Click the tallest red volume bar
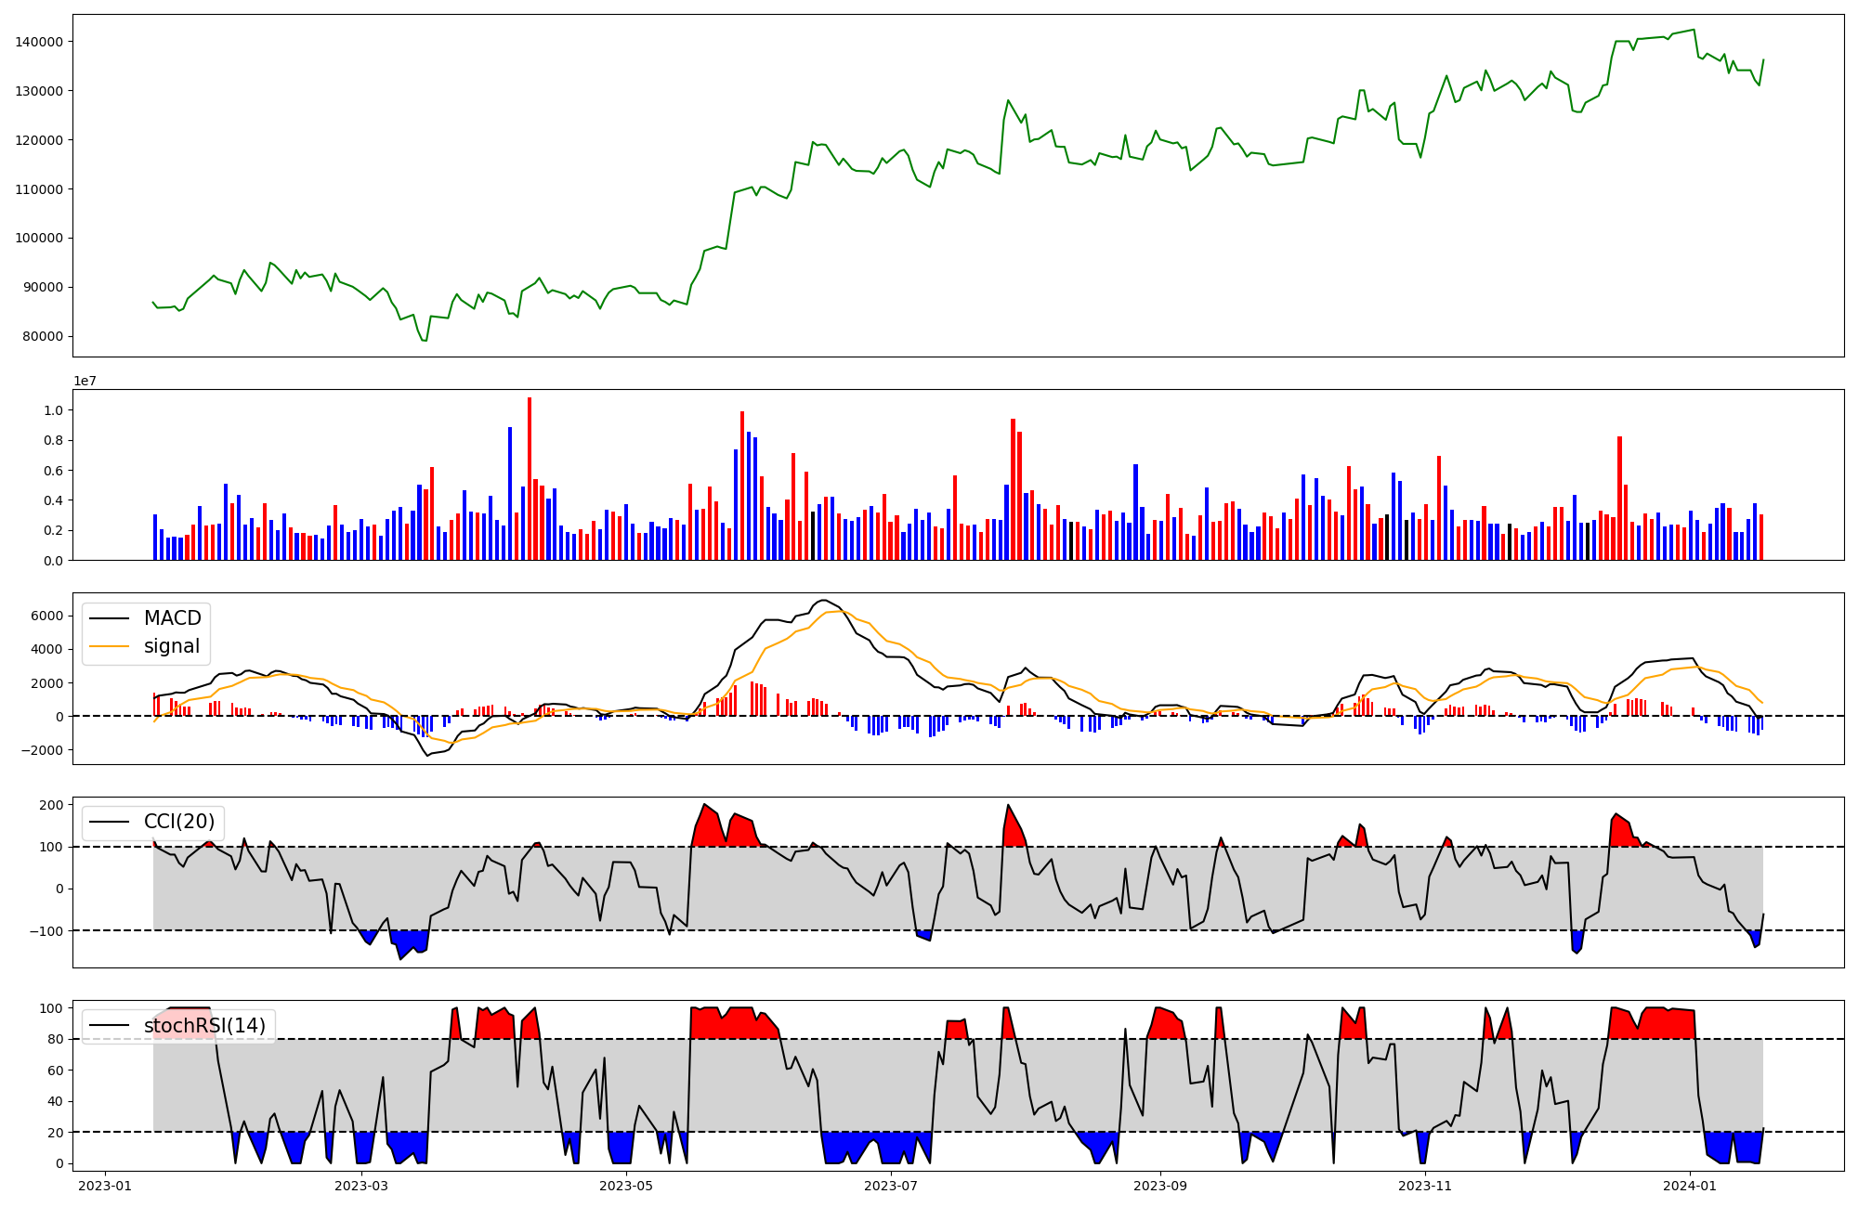 [530, 478]
